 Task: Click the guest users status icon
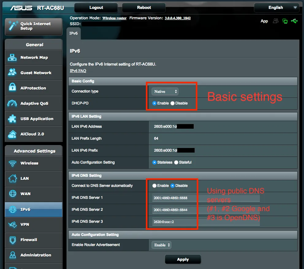pyautogui.click(x=275, y=21)
